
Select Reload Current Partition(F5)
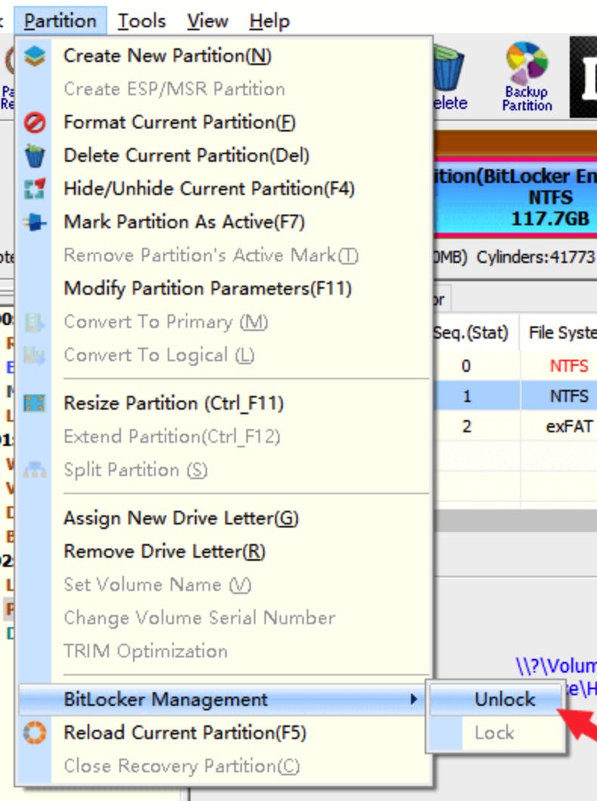tap(185, 732)
